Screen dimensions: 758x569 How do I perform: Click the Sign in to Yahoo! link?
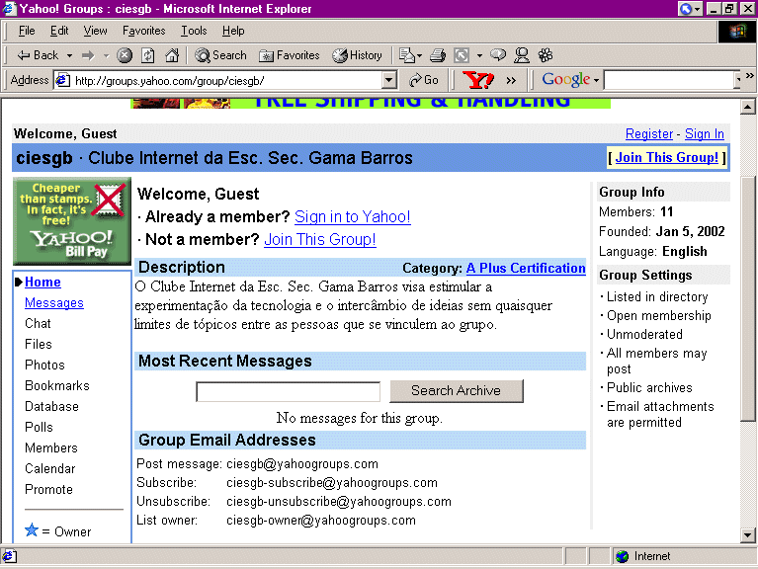point(353,217)
